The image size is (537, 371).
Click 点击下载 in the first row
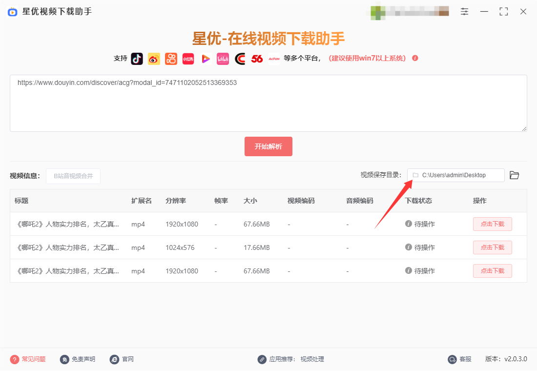tap(493, 224)
